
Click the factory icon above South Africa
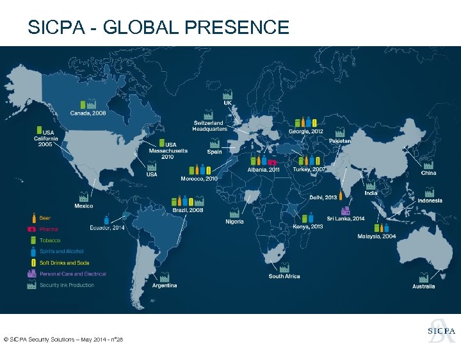[284, 267]
